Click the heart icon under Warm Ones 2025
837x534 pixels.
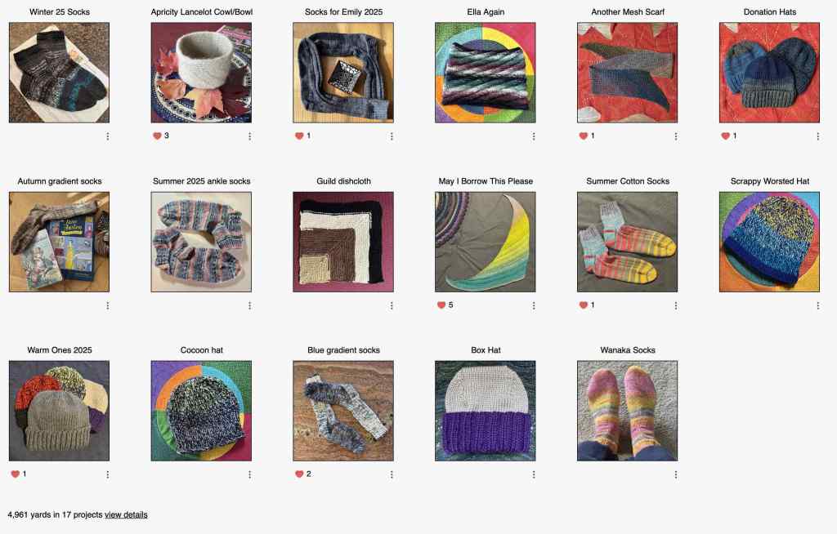click(x=15, y=474)
